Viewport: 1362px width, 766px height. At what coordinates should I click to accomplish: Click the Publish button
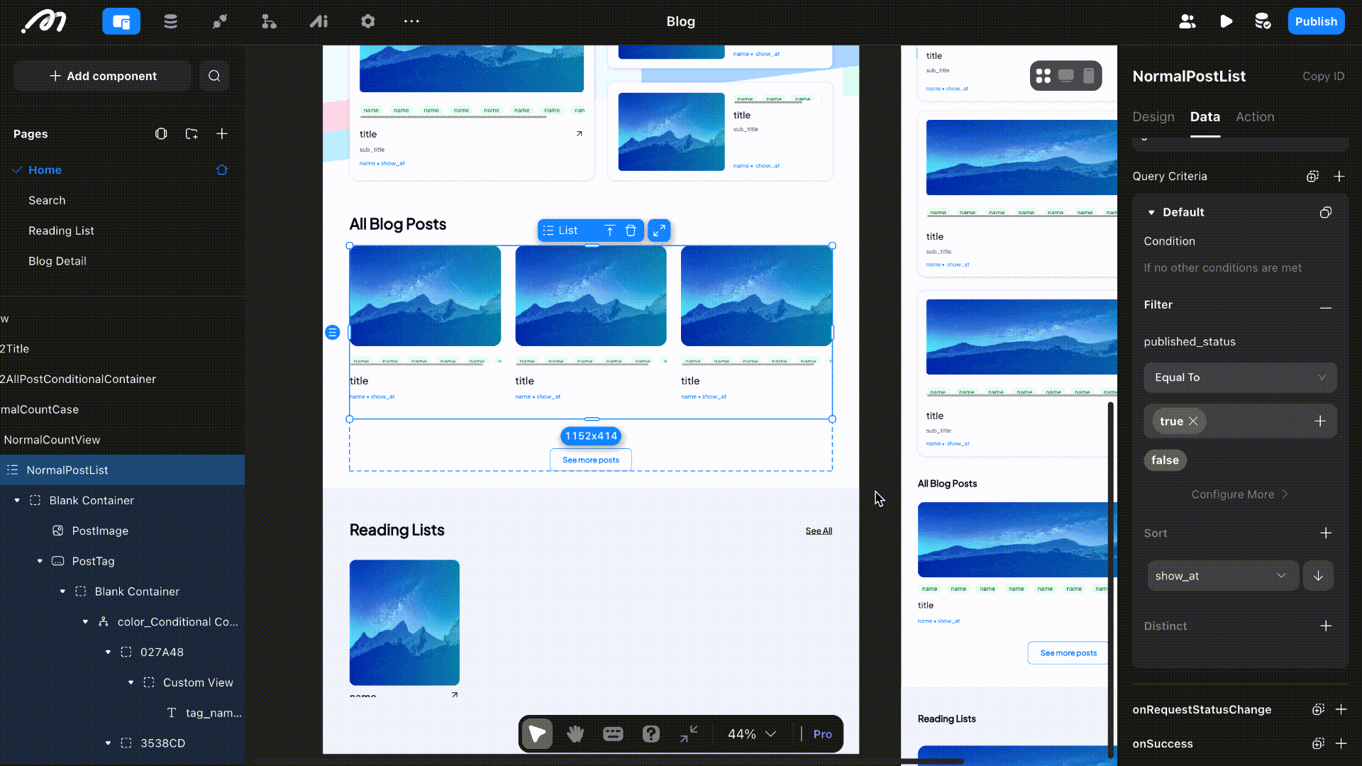(x=1315, y=21)
